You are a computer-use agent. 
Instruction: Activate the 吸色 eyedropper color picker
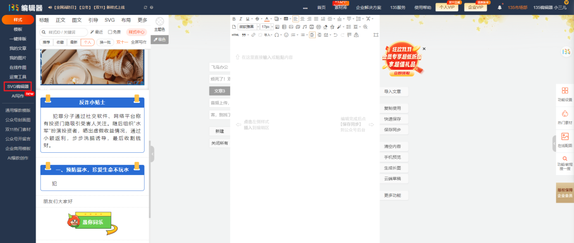(159, 39)
